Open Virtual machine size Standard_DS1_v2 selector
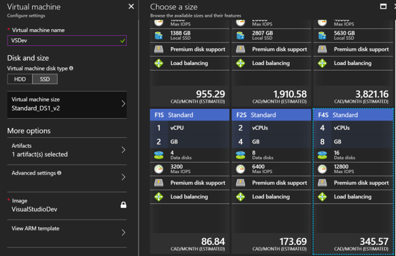 (x=67, y=103)
